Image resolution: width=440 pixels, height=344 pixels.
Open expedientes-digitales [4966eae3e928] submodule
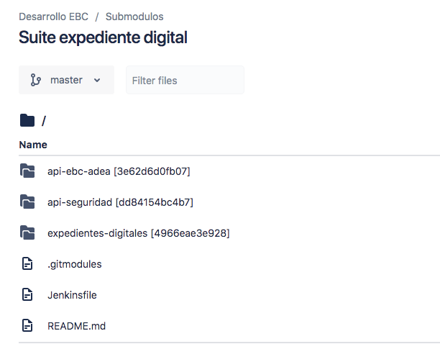(x=139, y=233)
